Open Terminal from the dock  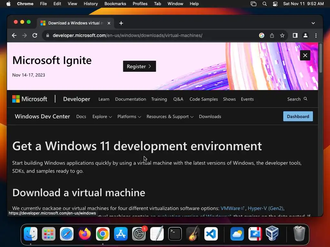175,234
